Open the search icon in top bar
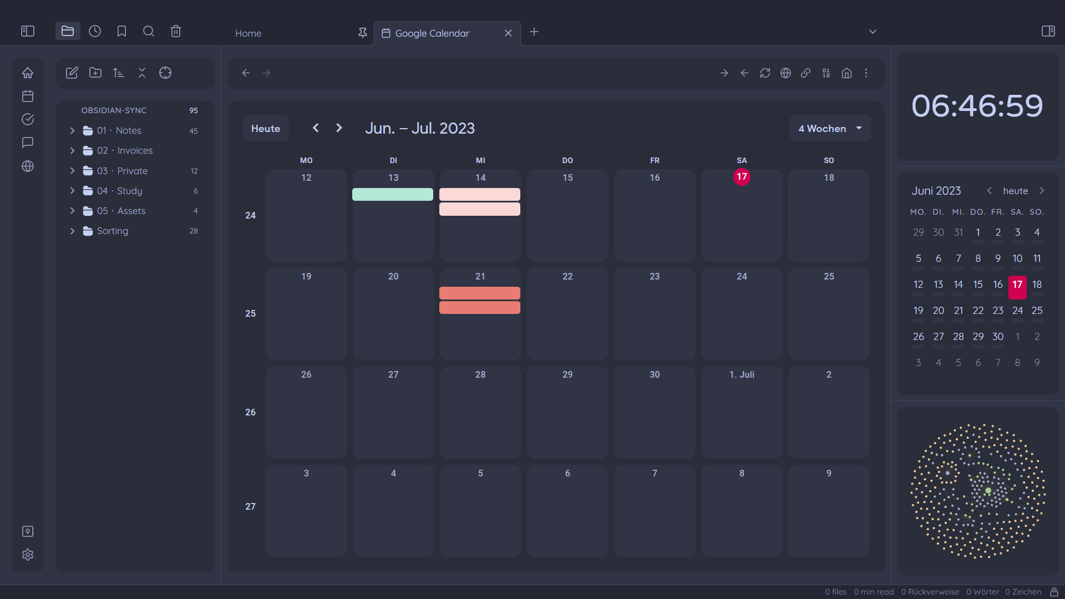The height and width of the screenshot is (599, 1065). click(x=149, y=32)
